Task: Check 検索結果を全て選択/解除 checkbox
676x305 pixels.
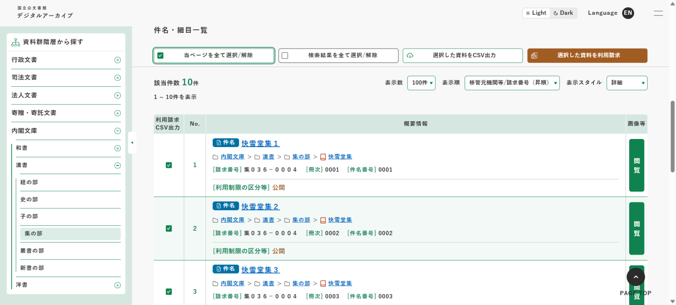Action: click(x=285, y=56)
